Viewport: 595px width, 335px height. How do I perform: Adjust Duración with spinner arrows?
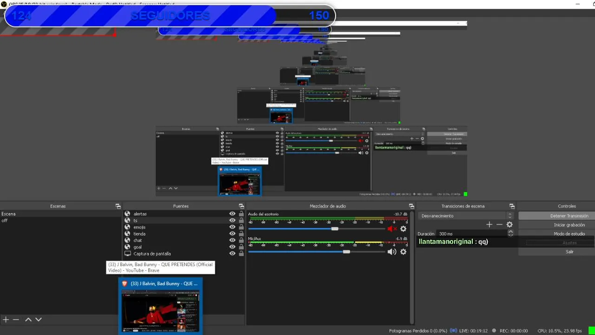click(x=510, y=234)
